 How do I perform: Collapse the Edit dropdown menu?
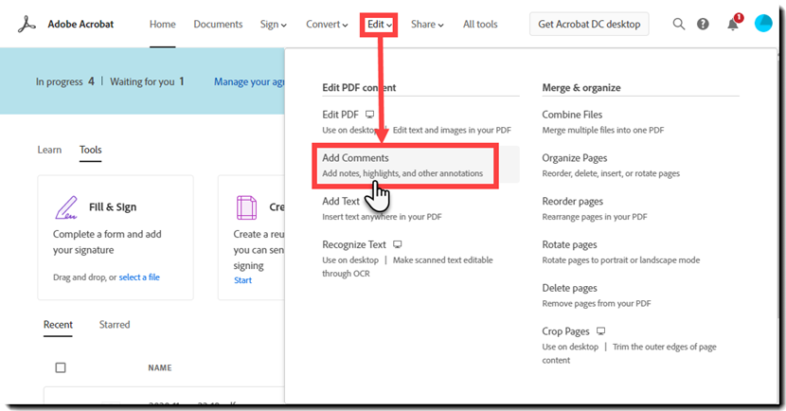tap(380, 24)
